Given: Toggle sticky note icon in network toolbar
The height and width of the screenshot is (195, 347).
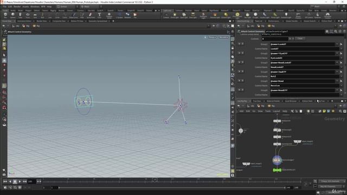Looking at the screenshot, I should pyautogui.click(x=324, y=111).
